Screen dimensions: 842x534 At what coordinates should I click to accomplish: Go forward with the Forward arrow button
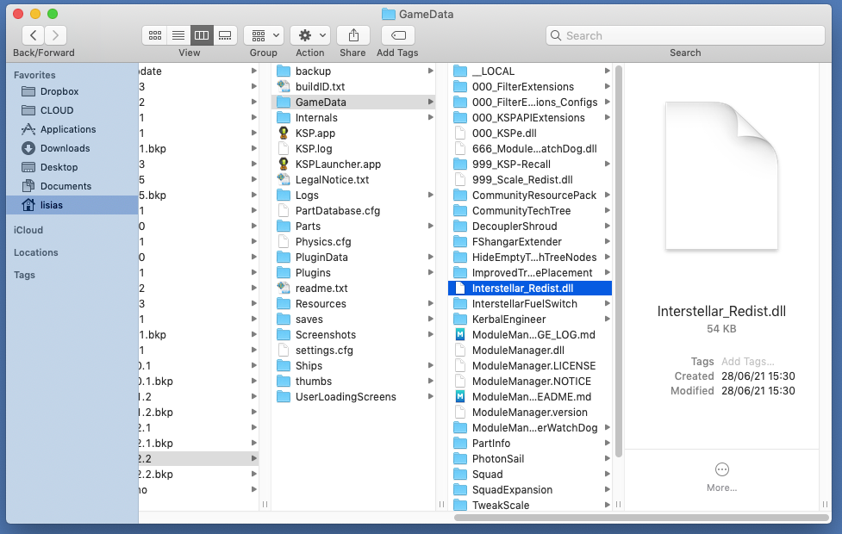click(x=55, y=35)
